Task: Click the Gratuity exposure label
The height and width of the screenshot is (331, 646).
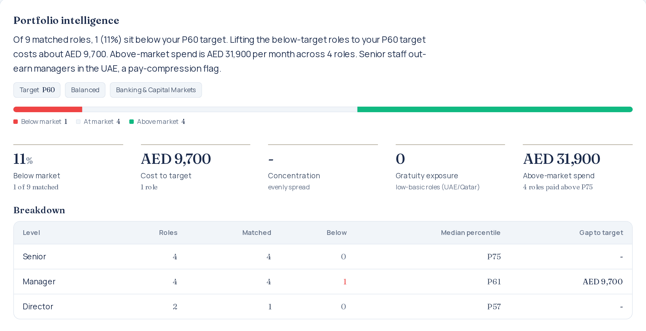Action: [427, 176]
